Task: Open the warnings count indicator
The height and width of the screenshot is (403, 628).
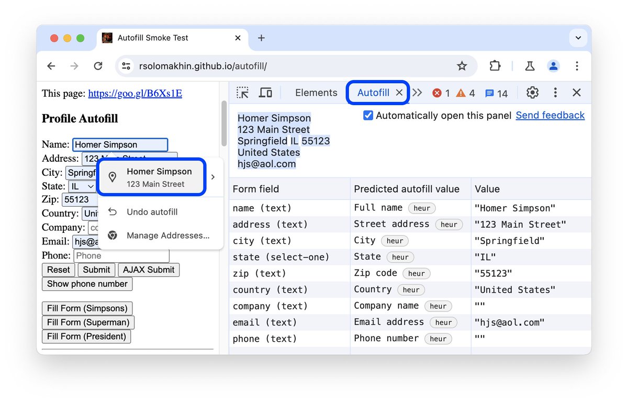Action: click(x=465, y=93)
